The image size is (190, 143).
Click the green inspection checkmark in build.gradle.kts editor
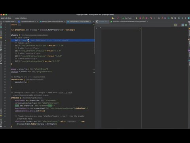click(94, 25)
